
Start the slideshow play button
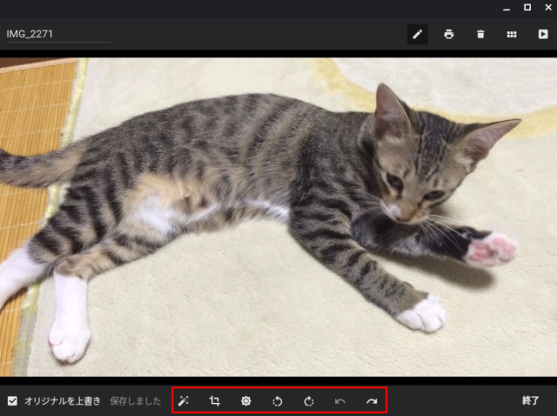(543, 34)
